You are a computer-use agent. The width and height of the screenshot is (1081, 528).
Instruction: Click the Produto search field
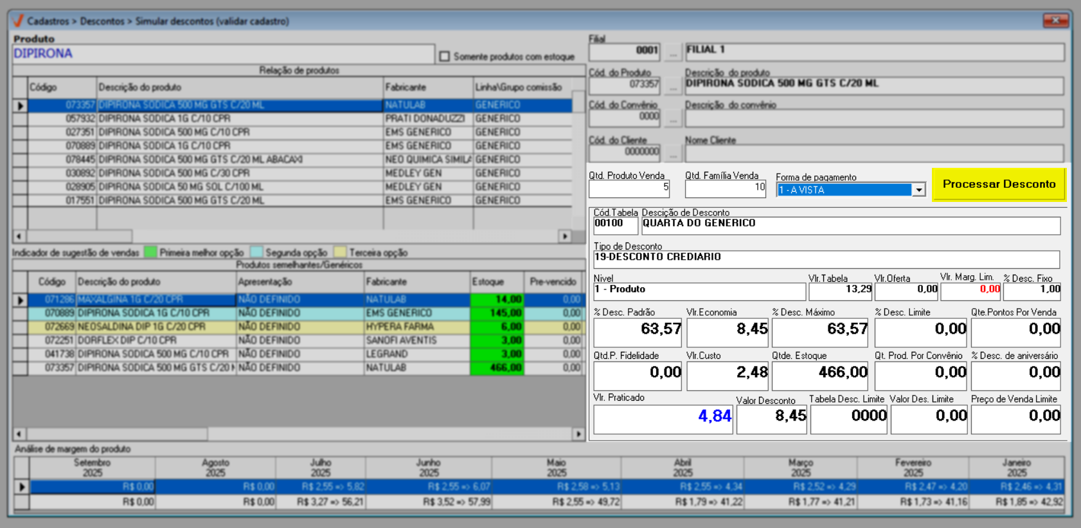tap(223, 54)
